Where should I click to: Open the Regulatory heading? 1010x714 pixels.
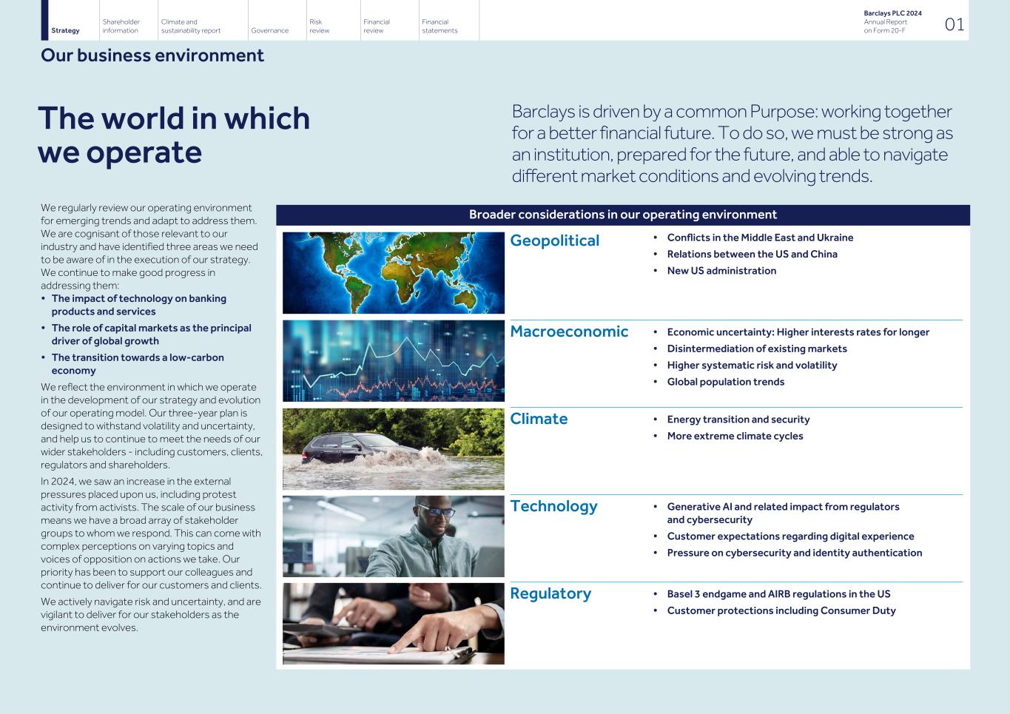(x=551, y=593)
